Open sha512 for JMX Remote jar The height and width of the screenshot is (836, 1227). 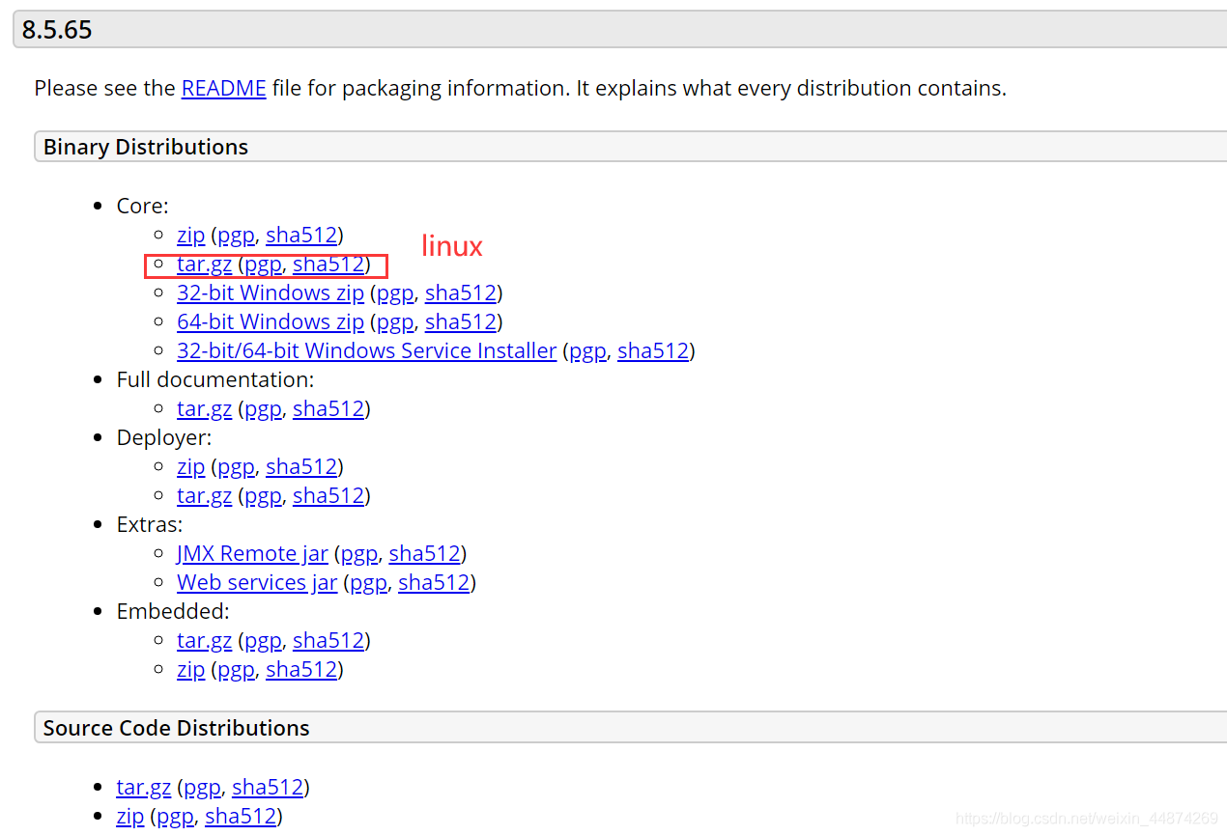[425, 553]
